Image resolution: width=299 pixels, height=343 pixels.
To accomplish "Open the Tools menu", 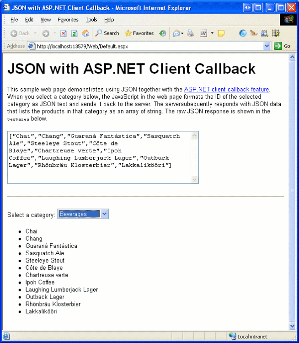I will click(91, 20).
